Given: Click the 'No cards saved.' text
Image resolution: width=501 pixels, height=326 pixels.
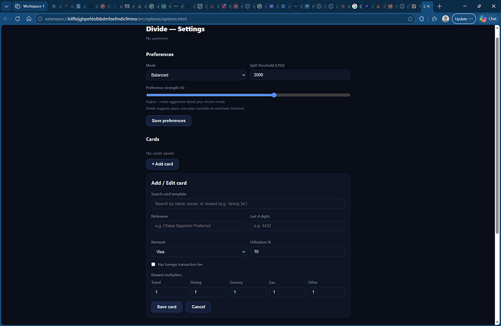Looking at the screenshot, I should [x=160, y=153].
